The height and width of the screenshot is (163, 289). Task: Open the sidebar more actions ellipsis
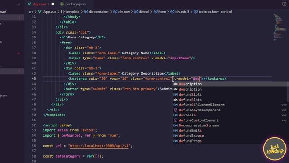[18, 4]
